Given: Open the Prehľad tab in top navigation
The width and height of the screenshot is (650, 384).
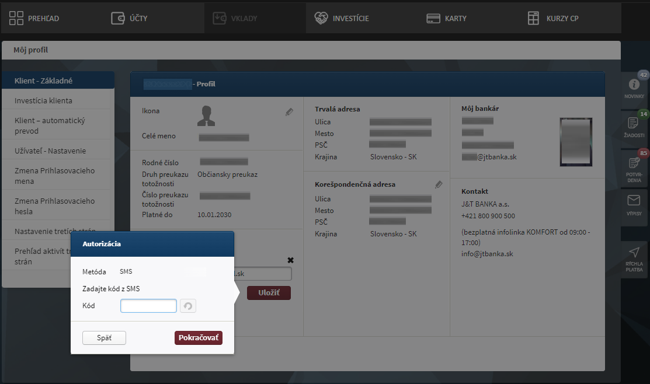Looking at the screenshot, I should pos(34,18).
